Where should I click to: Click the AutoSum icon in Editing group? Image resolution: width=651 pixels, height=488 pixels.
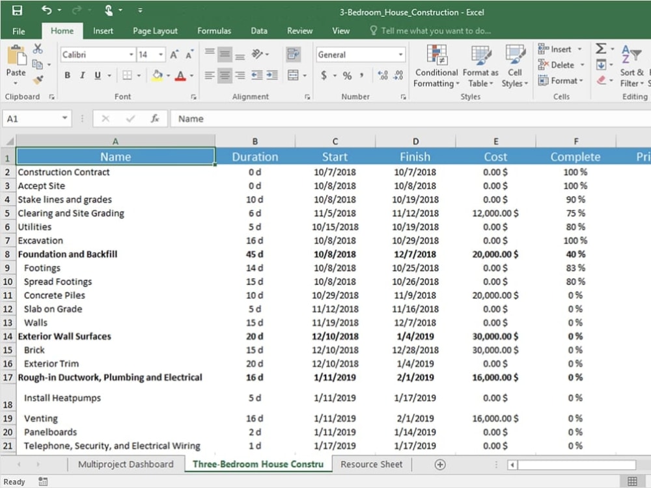point(601,47)
